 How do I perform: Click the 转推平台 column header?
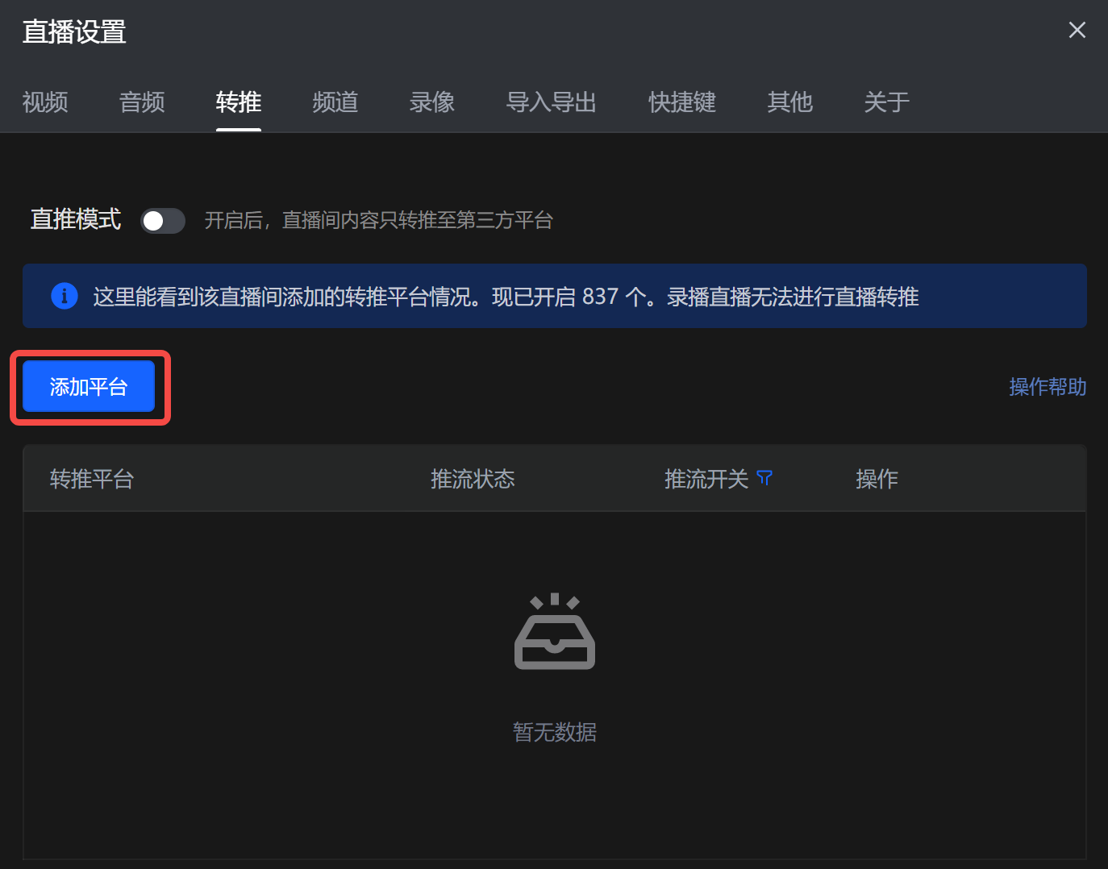92,479
